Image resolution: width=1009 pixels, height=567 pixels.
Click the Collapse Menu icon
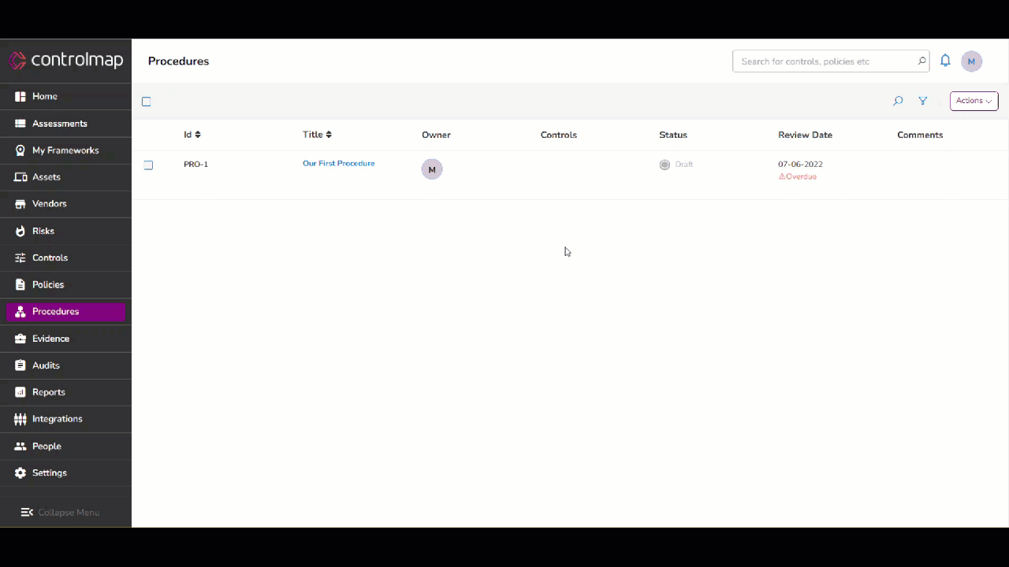click(x=27, y=512)
